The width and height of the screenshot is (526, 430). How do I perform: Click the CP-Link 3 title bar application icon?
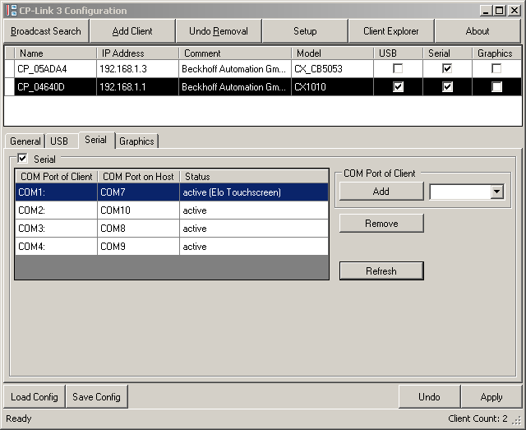coord(11,11)
